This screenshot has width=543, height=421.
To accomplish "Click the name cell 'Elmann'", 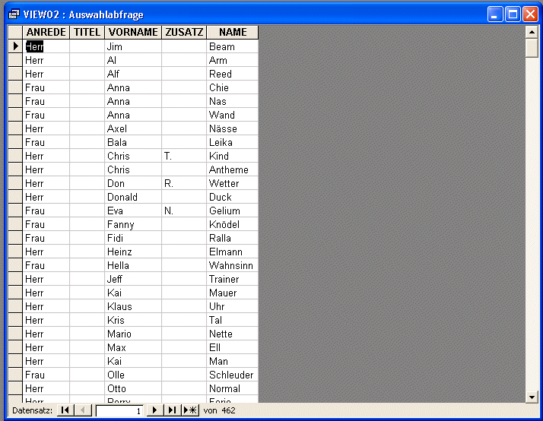I will click(233, 252).
